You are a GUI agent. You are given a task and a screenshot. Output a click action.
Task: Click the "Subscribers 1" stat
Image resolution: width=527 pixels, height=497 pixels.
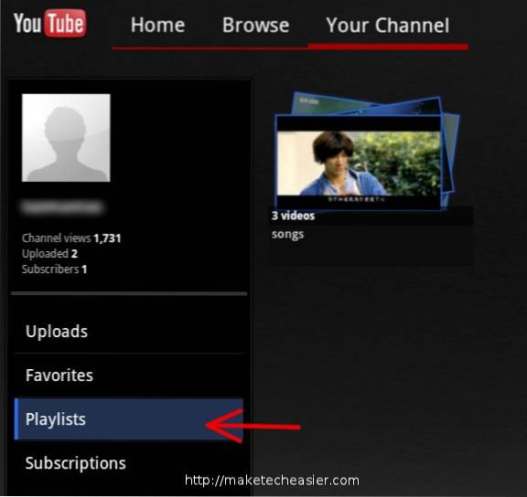(x=55, y=270)
